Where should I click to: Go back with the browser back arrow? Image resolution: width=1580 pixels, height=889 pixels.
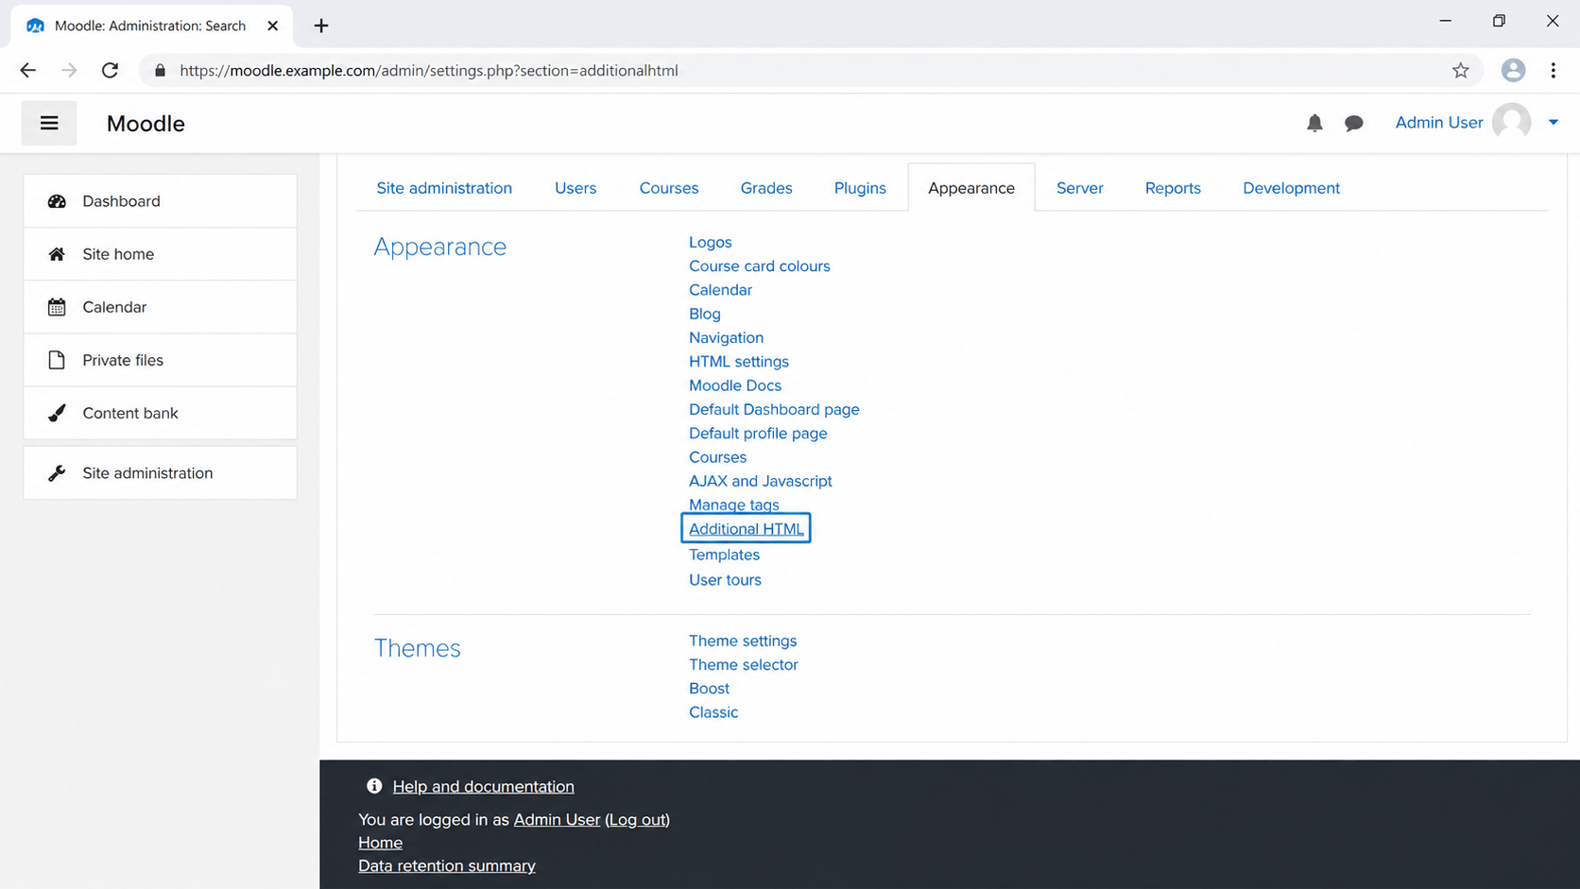[x=27, y=70]
